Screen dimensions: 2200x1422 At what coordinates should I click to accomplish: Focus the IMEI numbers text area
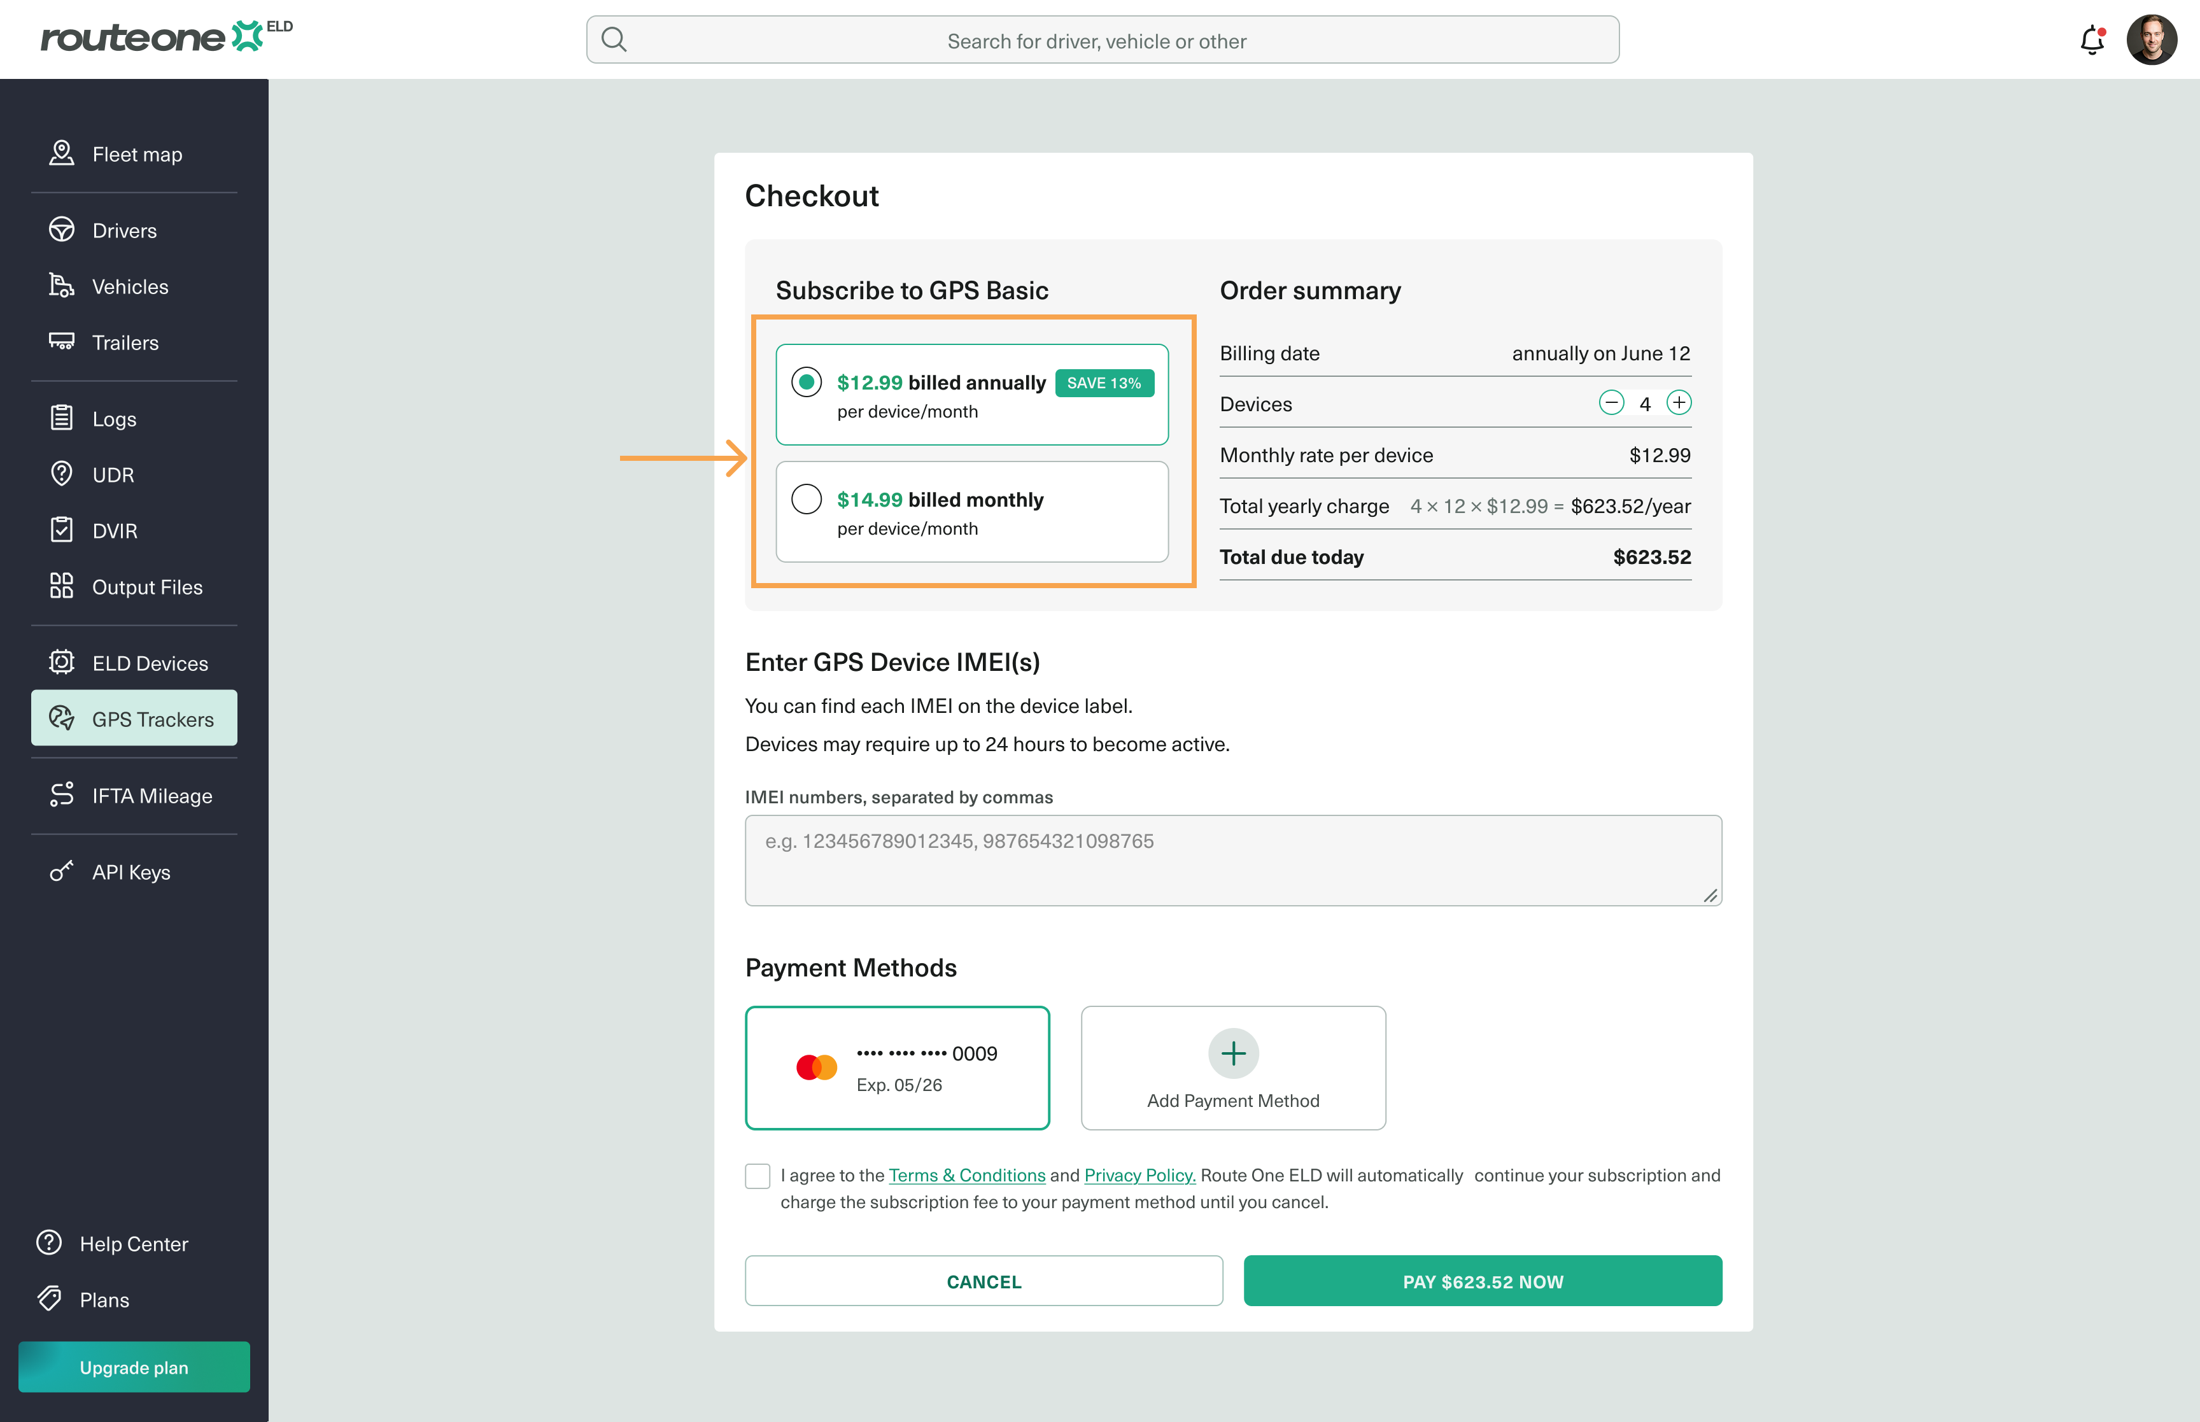pos(1234,861)
